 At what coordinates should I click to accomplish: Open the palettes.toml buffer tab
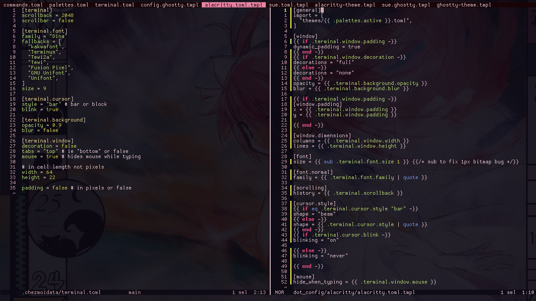(x=69, y=5)
